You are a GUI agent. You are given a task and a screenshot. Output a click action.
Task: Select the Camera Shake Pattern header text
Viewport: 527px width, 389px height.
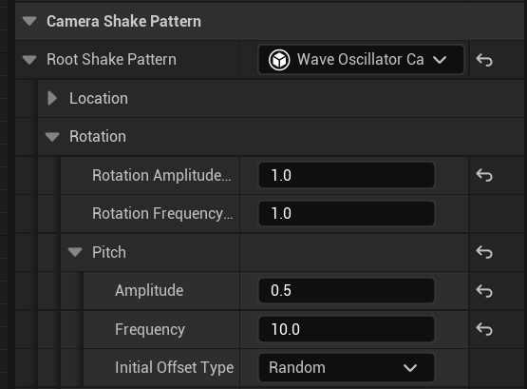point(123,21)
